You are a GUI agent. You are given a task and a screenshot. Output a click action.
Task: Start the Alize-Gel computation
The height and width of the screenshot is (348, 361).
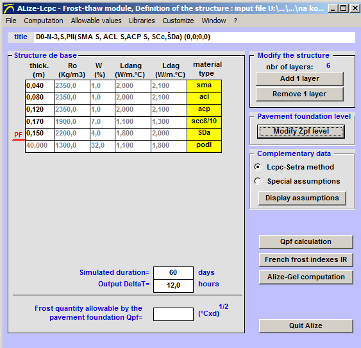pyautogui.click(x=306, y=277)
